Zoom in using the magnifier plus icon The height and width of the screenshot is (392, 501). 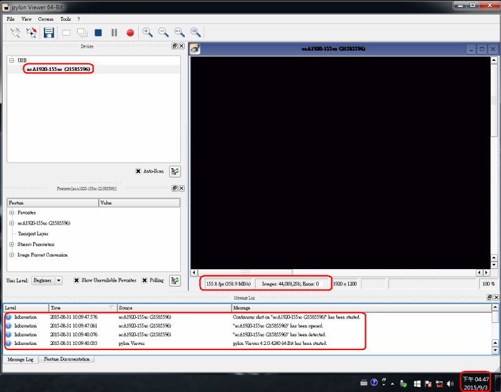[x=148, y=33]
